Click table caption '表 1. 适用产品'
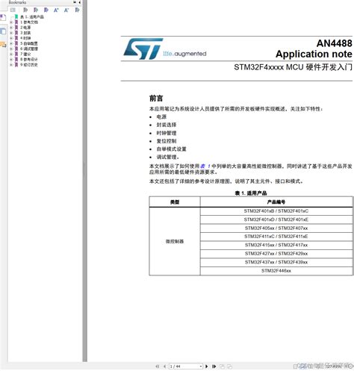Viewport: 354px width, 371px height. pos(251,193)
